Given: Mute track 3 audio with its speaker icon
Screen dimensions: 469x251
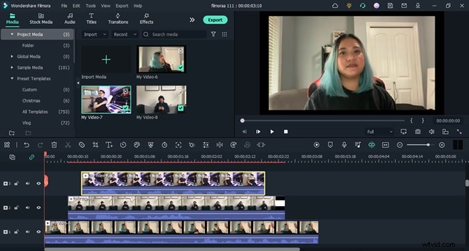Looking at the screenshot, I should click(x=27, y=183).
